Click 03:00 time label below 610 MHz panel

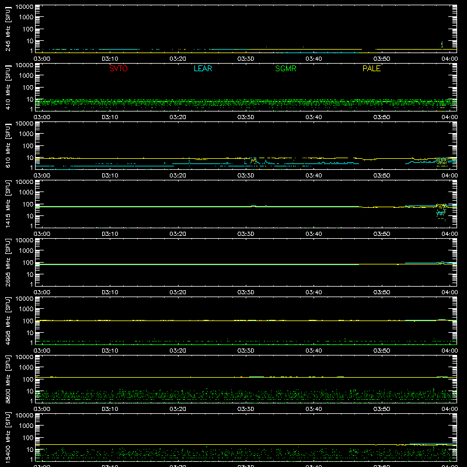(x=42, y=176)
